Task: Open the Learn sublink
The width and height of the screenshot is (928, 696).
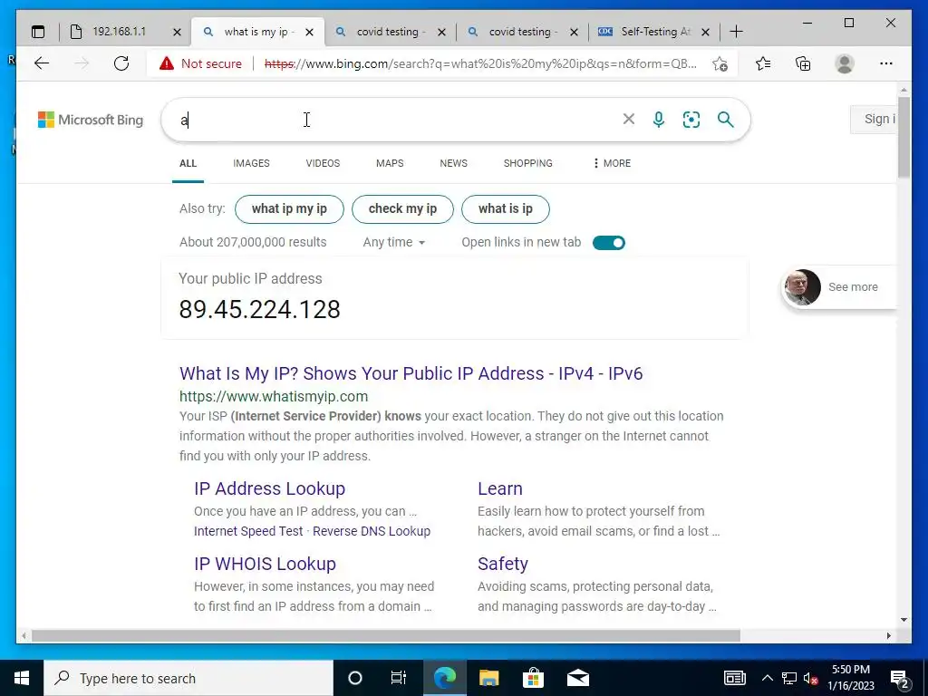Action: pyautogui.click(x=500, y=488)
